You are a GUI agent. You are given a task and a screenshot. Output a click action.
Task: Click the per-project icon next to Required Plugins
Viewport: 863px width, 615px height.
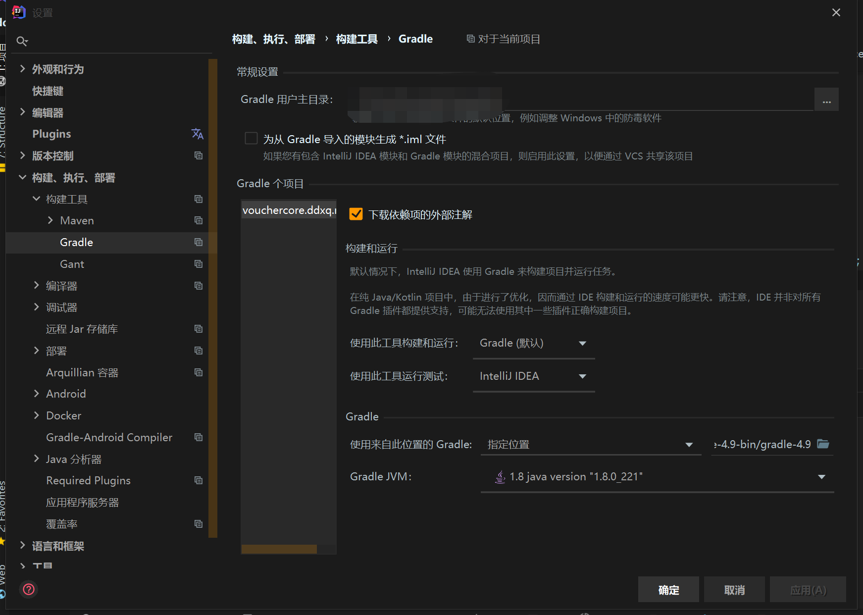click(199, 480)
